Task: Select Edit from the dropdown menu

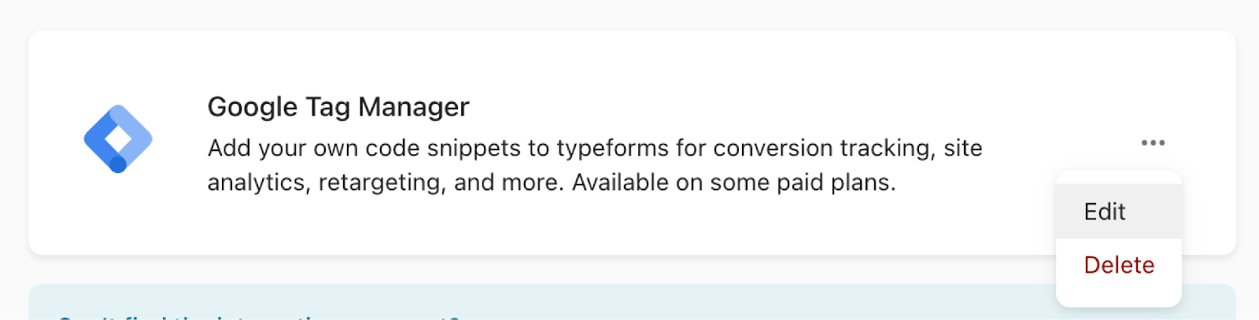Action: pos(1105,211)
